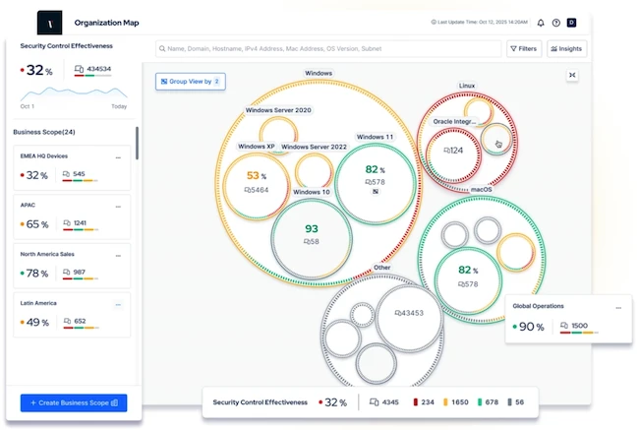Click the device icon in EMEA HQ Devices card
Screen dimensions: 639x430
click(x=66, y=174)
